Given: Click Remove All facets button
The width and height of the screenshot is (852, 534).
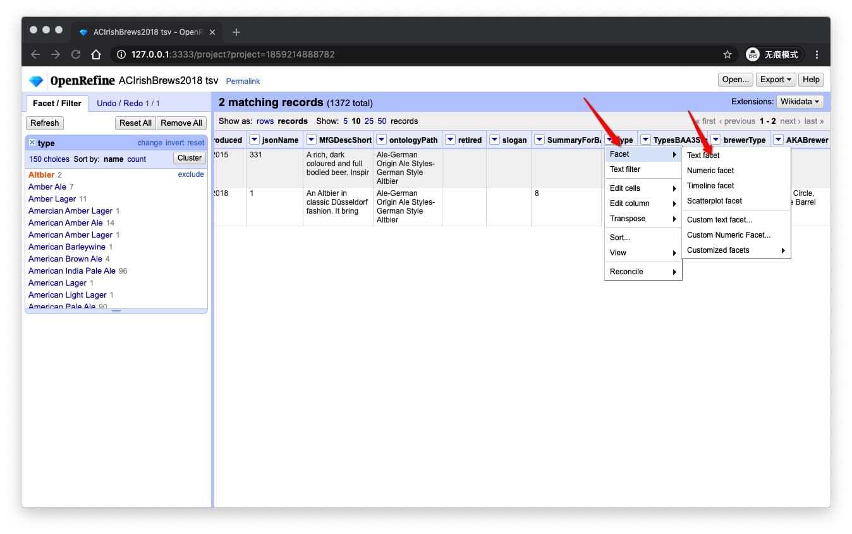Looking at the screenshot, I should click(181, 123).
